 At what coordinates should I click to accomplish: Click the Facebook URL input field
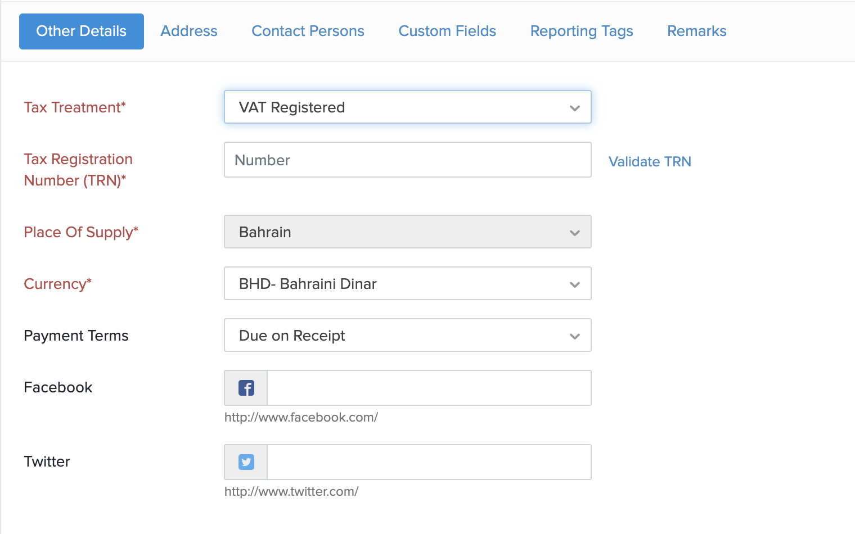429,388
